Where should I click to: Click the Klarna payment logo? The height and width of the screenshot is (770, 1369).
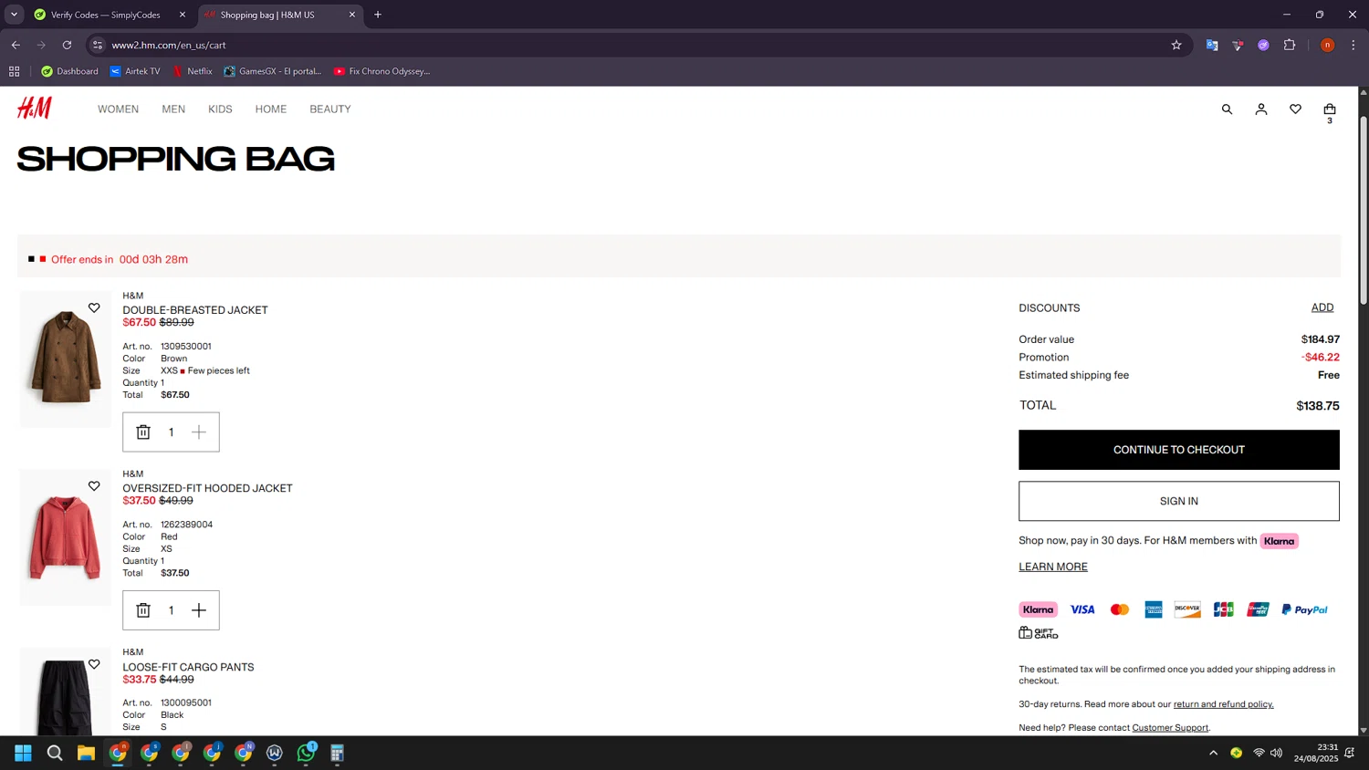(1039, 609)
